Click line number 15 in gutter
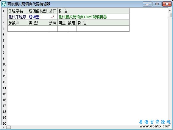The height and width of the screenshot is (130, 173). 4,94
